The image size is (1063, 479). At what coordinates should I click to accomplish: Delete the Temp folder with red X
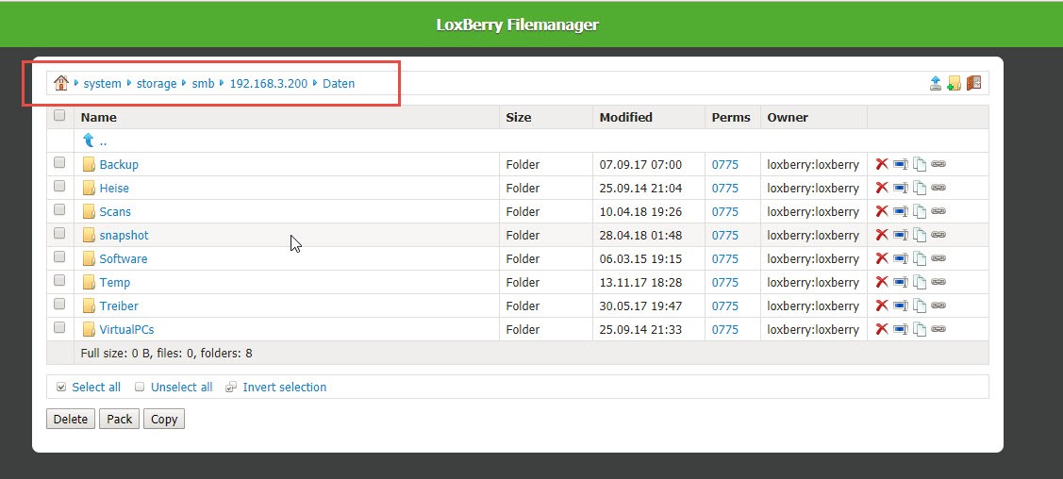[x=881, y=282]
